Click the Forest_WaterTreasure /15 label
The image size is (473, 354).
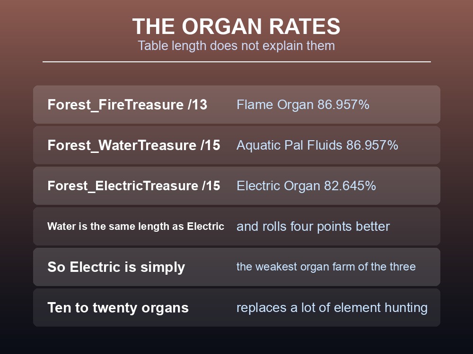(134, 145)
